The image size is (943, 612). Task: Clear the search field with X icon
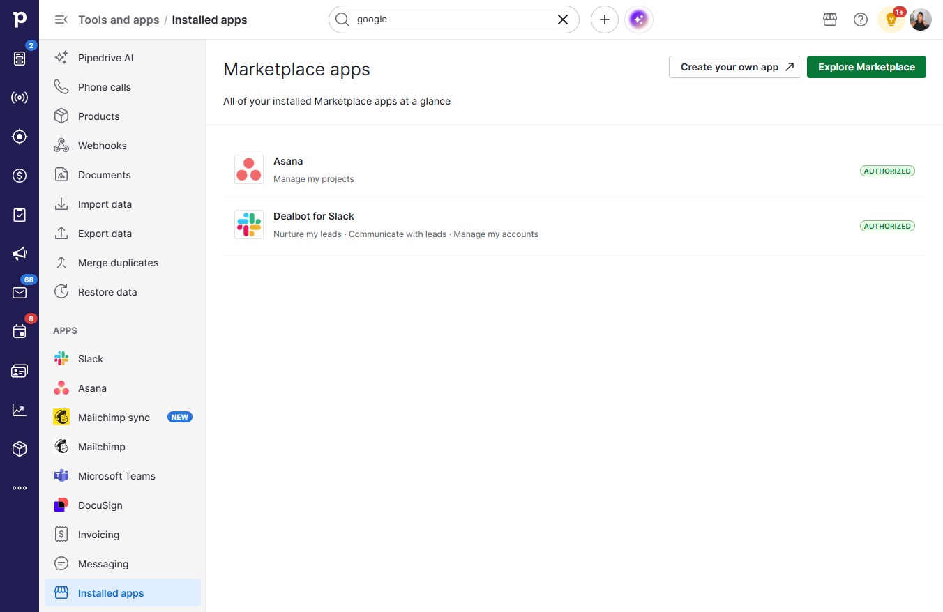pyautogui.click(x=563, y=20)
